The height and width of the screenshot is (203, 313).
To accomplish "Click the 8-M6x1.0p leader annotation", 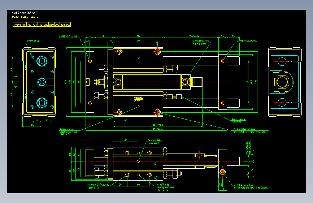I will click(x=33, y=41).
